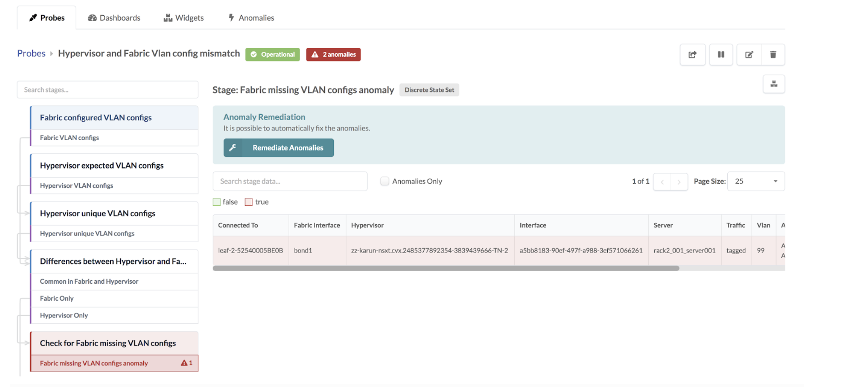Click cell leaf-2-52540005BE0B
The width and height of the screenshot is (855, 387).
tap(251, 251)
